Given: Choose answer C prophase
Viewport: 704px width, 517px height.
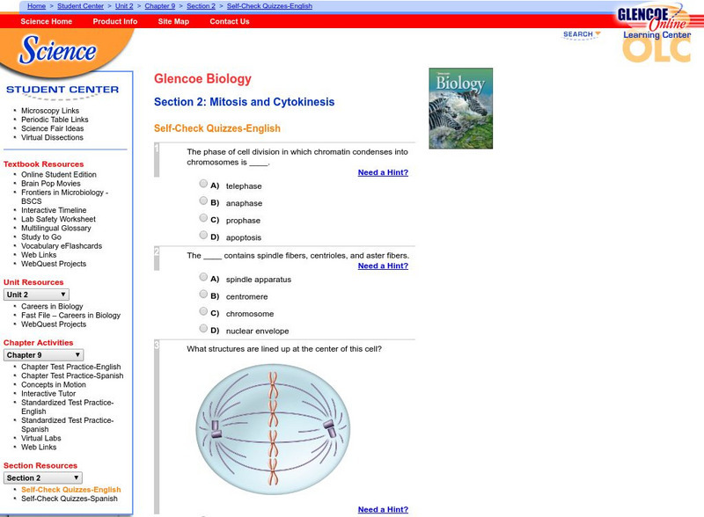Looking at the screenshot, I should [x=203, y=218].
